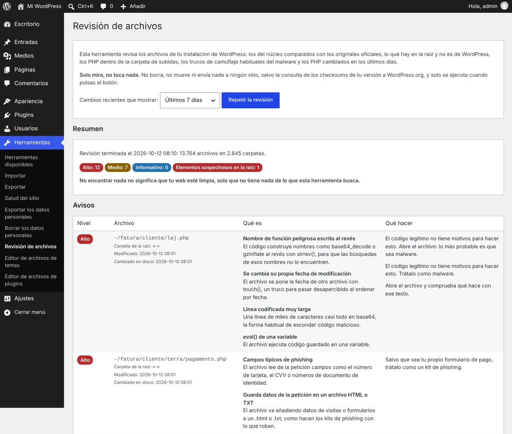Open the Medios menu item
This screenshot has height=434, width=512.
click(x=32, y=56)
